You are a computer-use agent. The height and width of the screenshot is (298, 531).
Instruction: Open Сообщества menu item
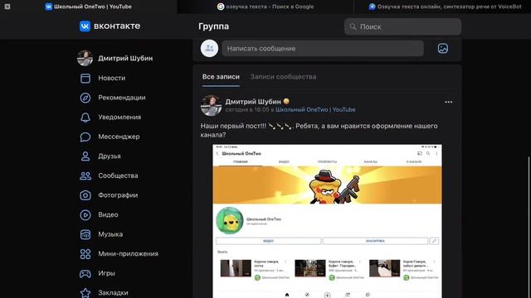tap(118, 175)
